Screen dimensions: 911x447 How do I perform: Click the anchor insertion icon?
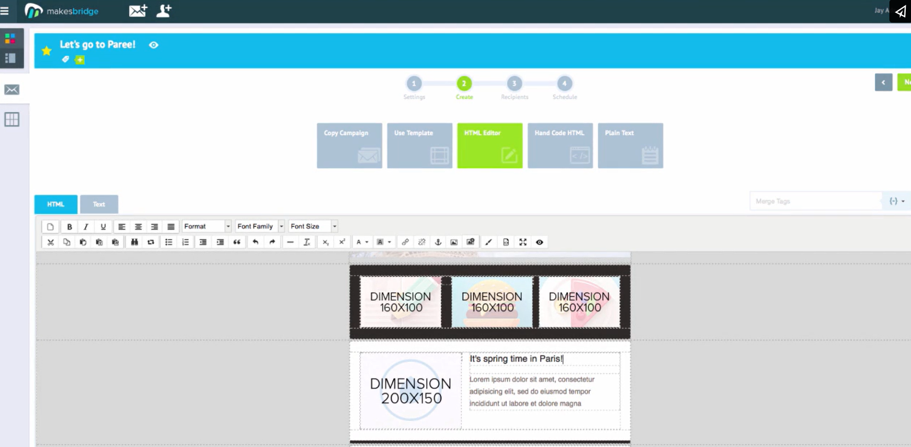tap(438, 242)
